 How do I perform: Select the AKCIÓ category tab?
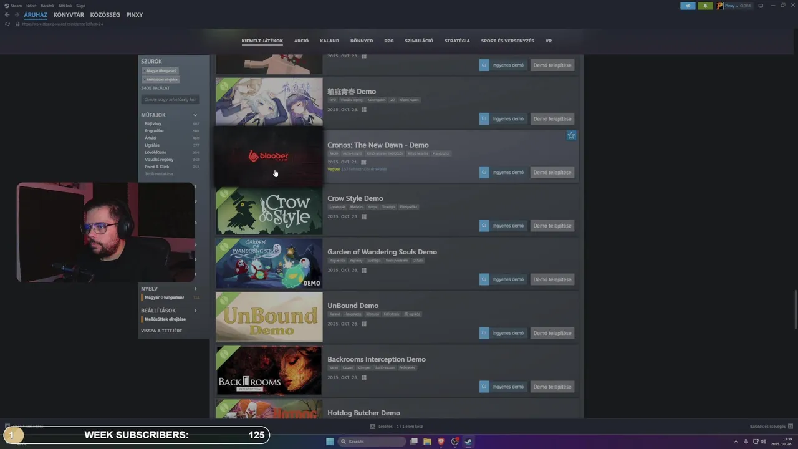pos(301,41)
